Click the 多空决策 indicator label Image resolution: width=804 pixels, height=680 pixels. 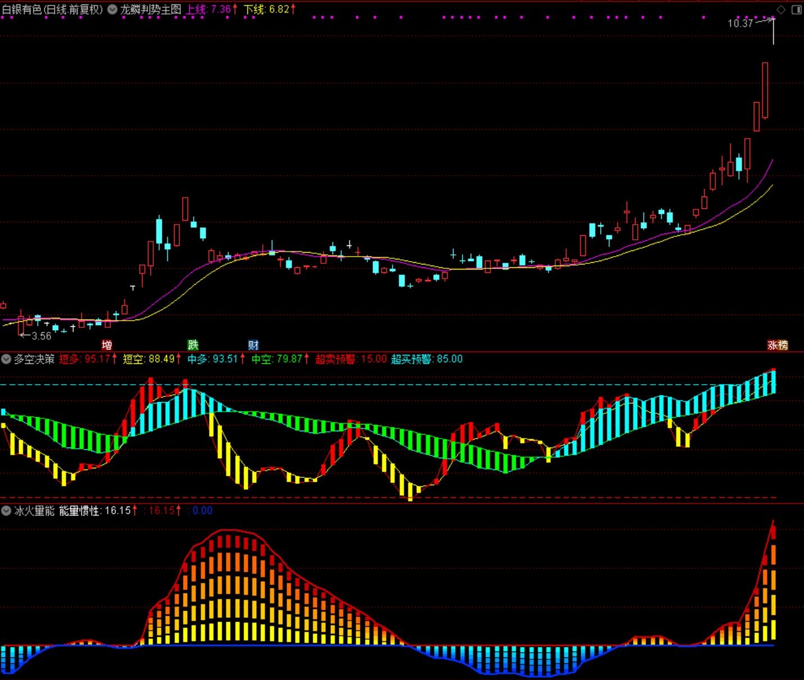[34, 359]
